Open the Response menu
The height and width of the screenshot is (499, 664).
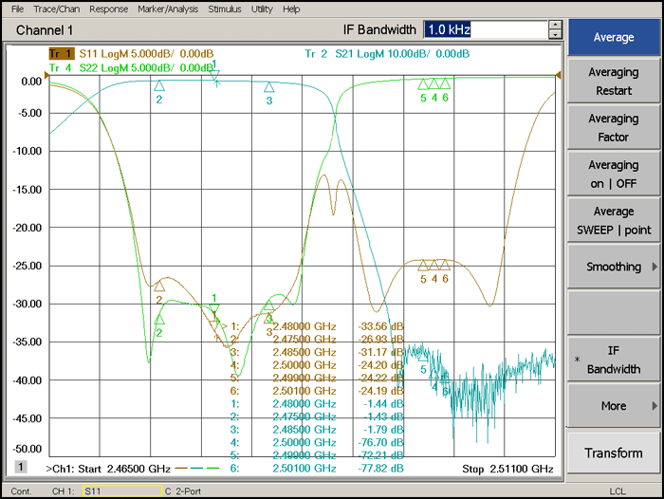pyautogui.click(x=108, y=9)
